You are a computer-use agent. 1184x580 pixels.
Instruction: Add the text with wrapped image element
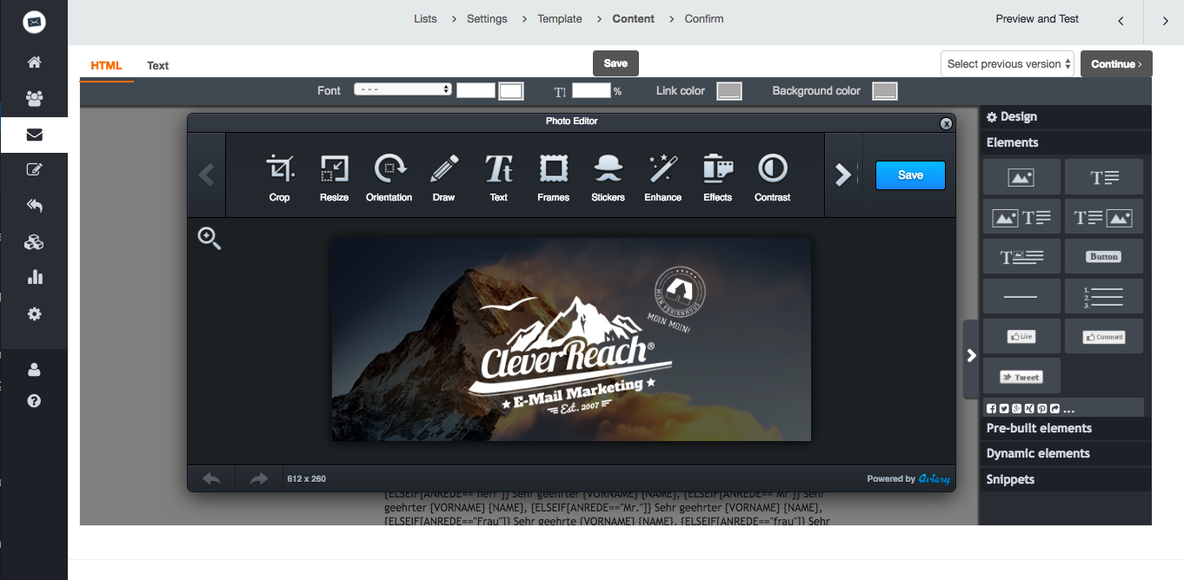pos(1021,257)
